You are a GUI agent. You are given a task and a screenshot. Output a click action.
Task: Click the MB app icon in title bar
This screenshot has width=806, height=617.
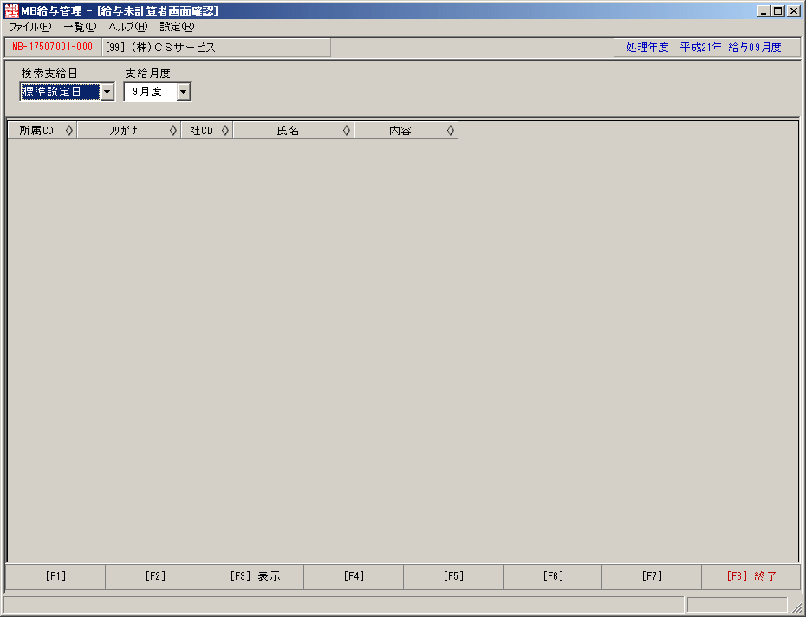point(11,10)
